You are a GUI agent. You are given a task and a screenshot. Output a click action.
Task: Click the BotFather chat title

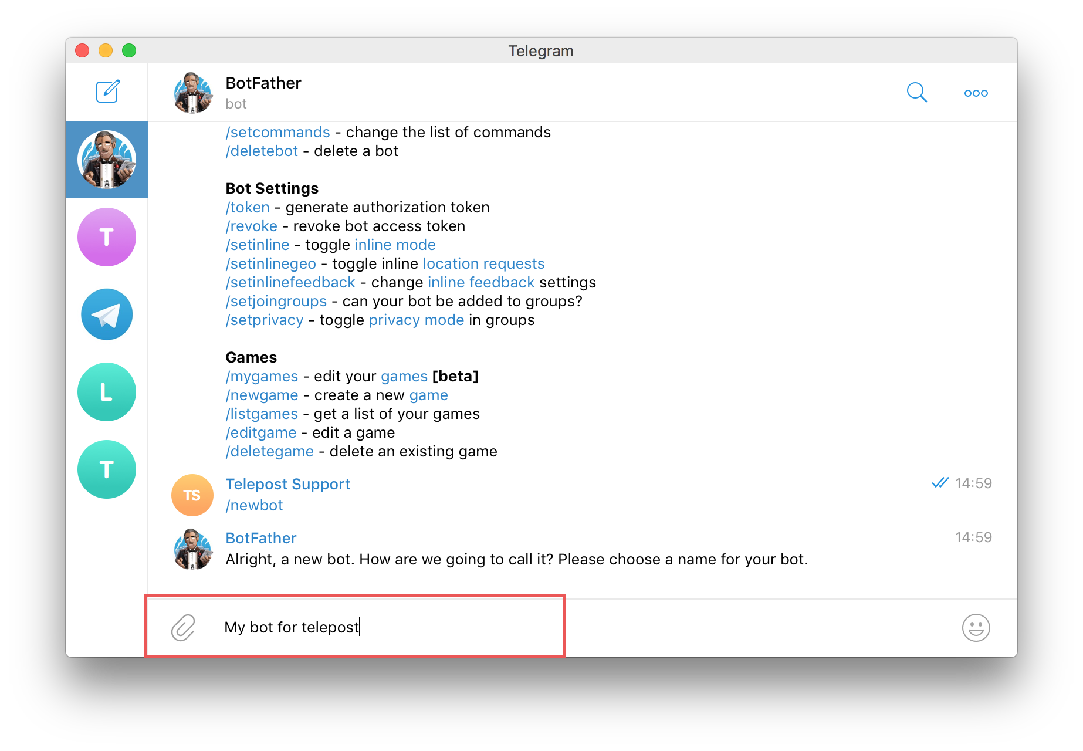(x=263, y=83)
